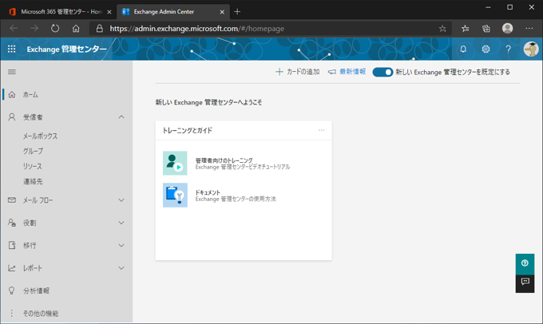Open notifications bell in Exchange header
This screenshot has height=324, width=543.
click(x=463, y=49)
